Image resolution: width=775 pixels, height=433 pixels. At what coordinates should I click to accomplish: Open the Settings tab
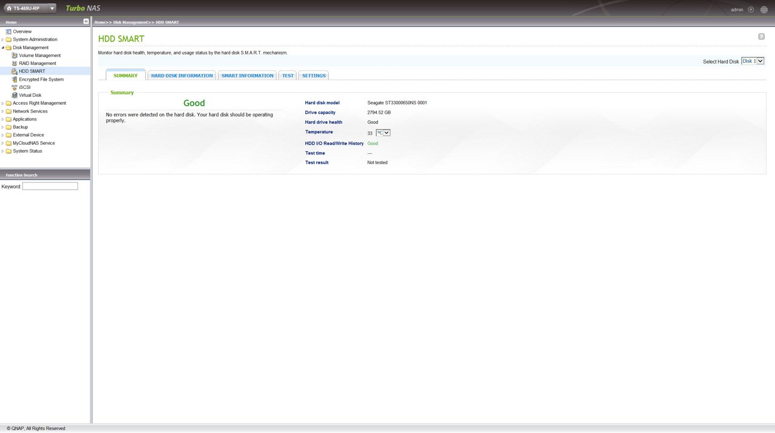[x=314, y=76]
